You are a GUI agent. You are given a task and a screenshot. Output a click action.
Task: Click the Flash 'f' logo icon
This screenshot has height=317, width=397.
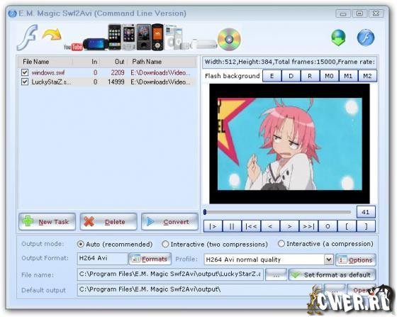(x=28, y=38)
